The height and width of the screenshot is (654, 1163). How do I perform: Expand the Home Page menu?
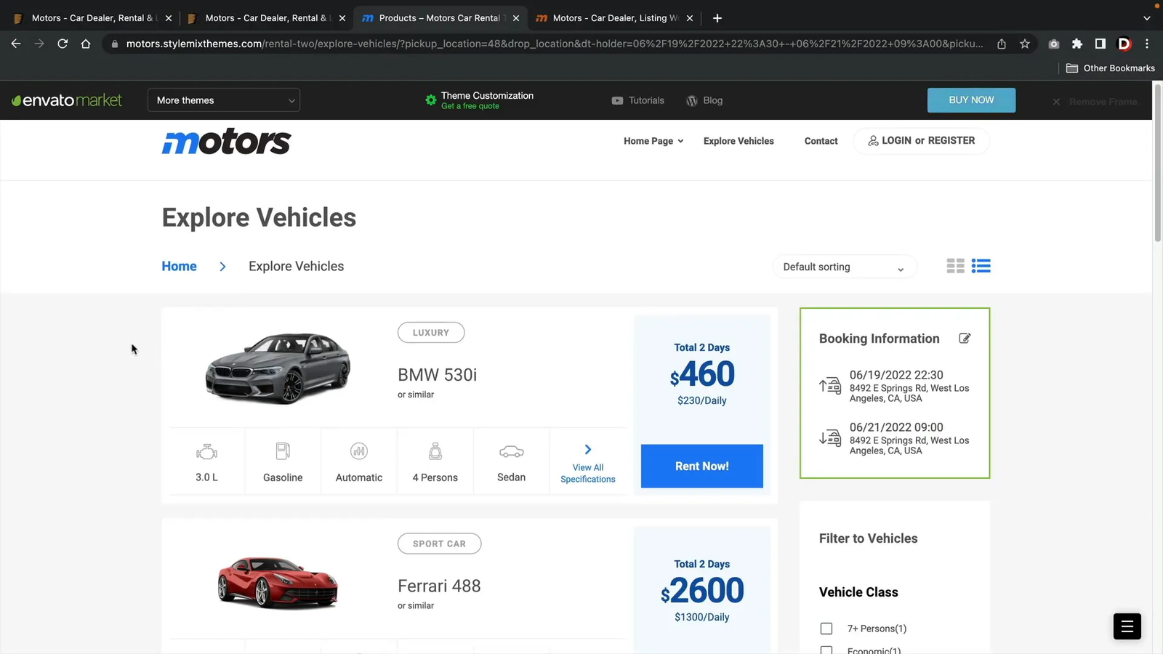[653, 141]
